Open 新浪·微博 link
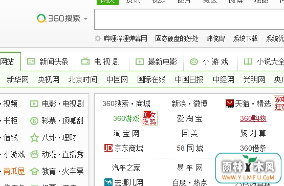The height and width of the screenshot is (186, 284). click(190, 104)
